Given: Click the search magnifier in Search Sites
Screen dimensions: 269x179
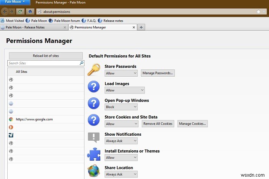Looking at the screenshot, I should coord(81,63).
